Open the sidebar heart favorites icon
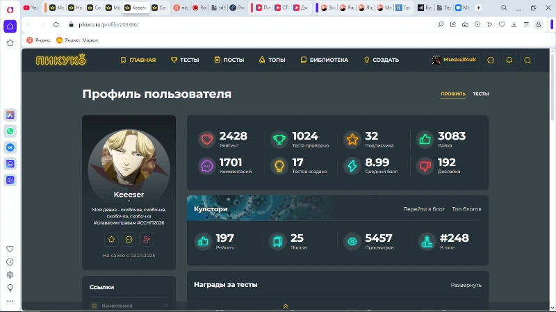This screenshot has width=556, height=312. click(10, 249)
